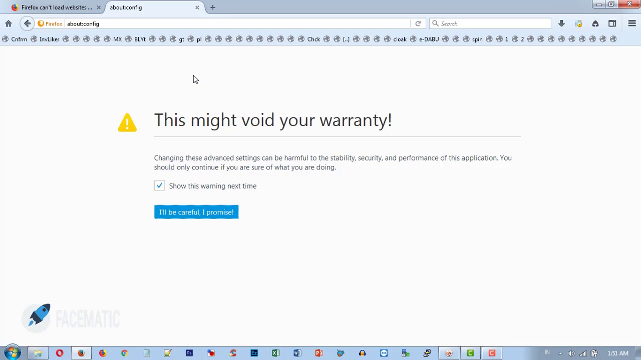Show hidden system tray icons
641x360 pixels.
[x=560, y=353]
